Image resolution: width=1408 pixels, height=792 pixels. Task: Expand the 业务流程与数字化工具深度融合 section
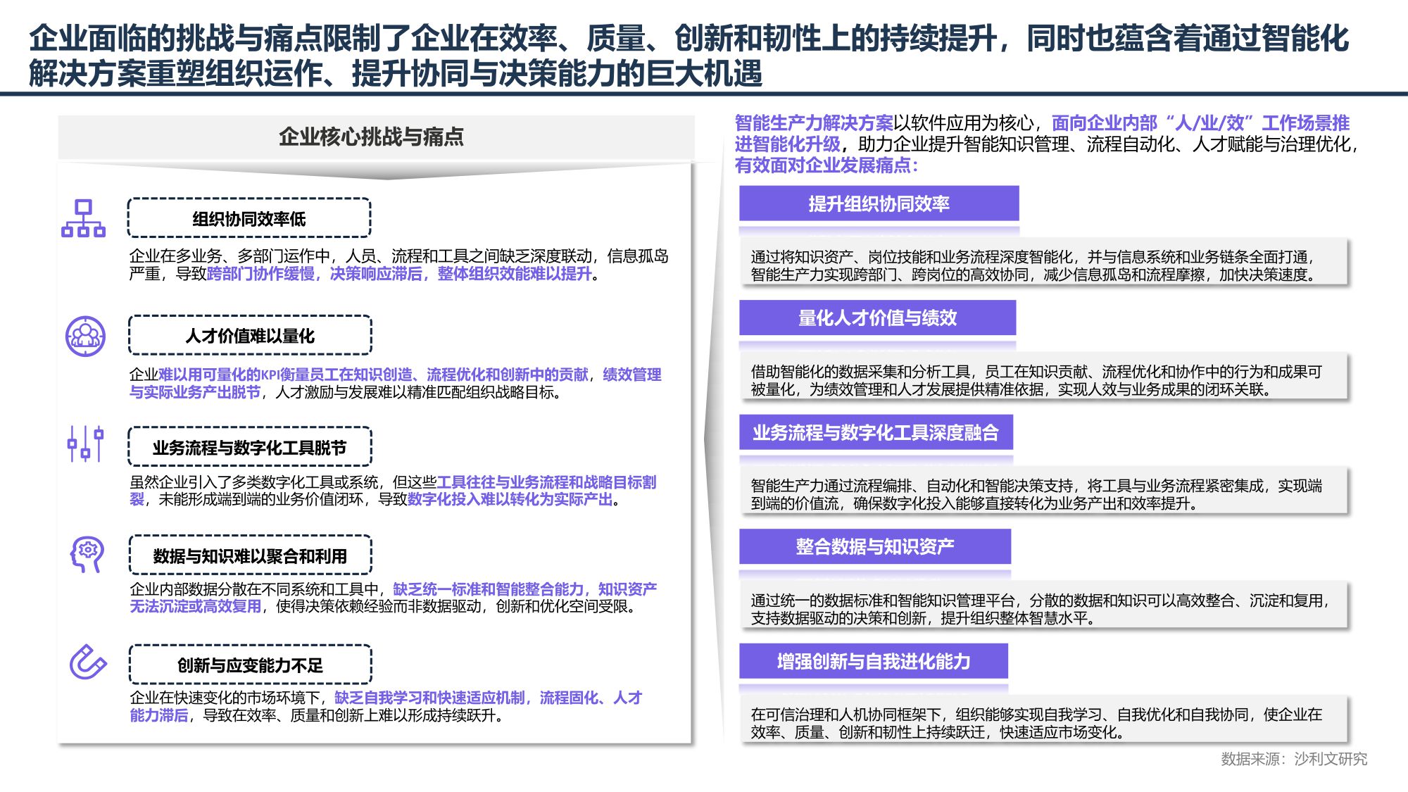876,432
